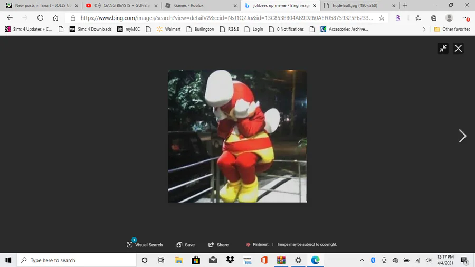Open the Collections icon
Screen dimensions: 475x267
coord(433,18)
